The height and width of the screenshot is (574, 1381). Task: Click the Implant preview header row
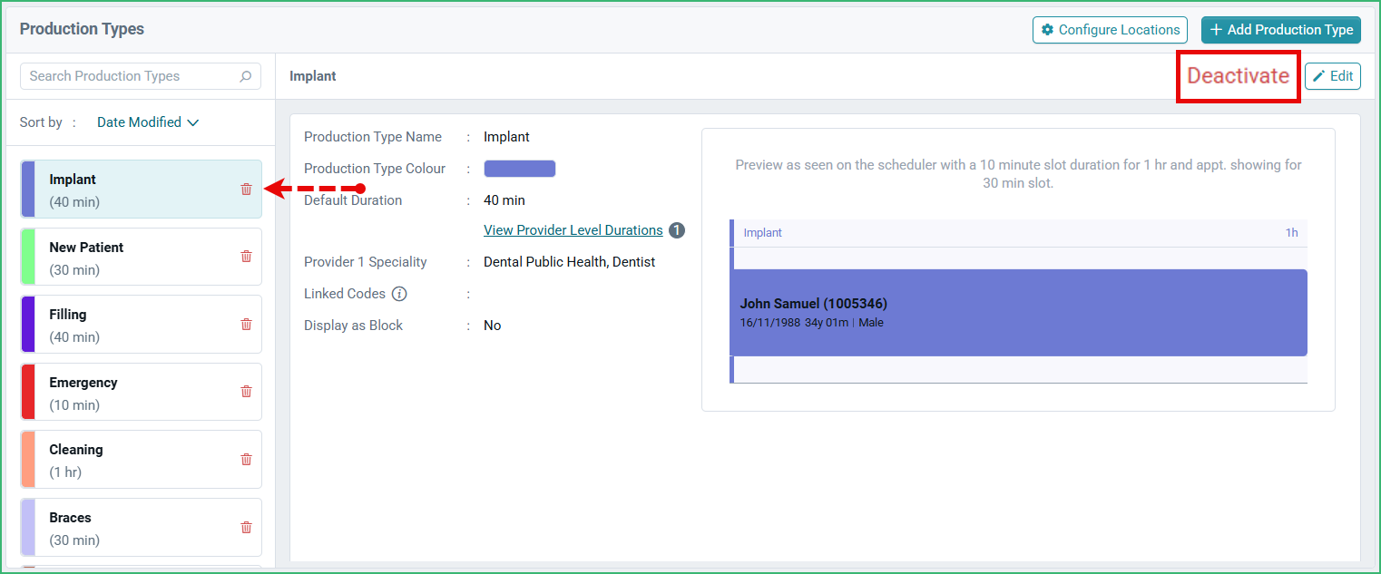[x=1018, y=233]
